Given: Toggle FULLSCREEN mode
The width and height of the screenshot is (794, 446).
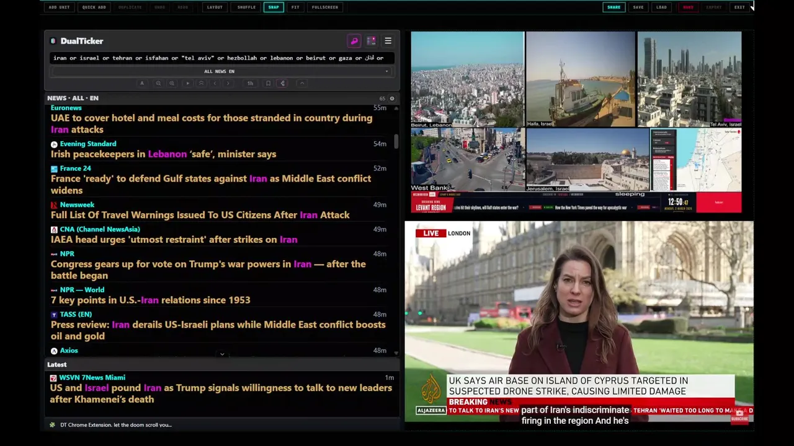Looking at the screenshot, I should pos(325,7).
